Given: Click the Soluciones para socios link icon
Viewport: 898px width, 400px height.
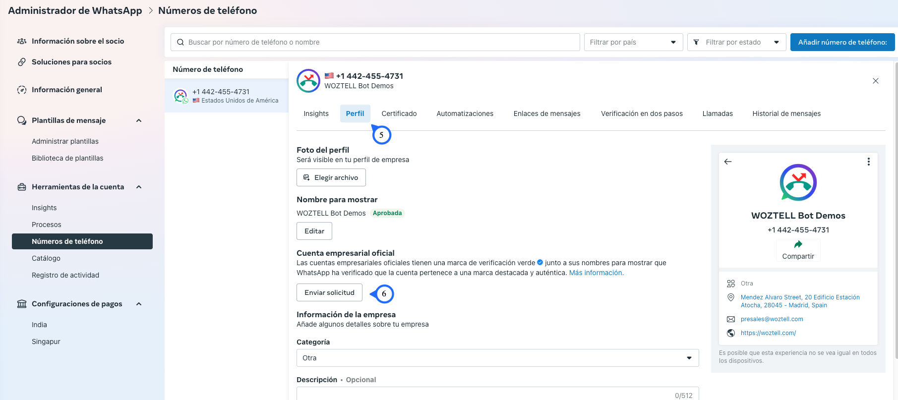Looking at the screenshot, I should coord(22,62).
